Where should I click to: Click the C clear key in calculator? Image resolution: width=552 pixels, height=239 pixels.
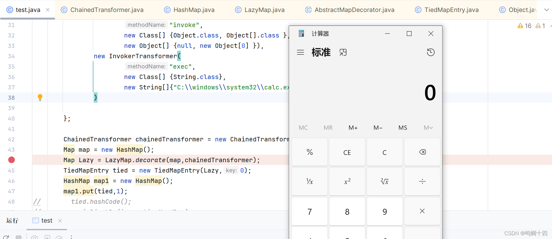click(x=385, y=152)
